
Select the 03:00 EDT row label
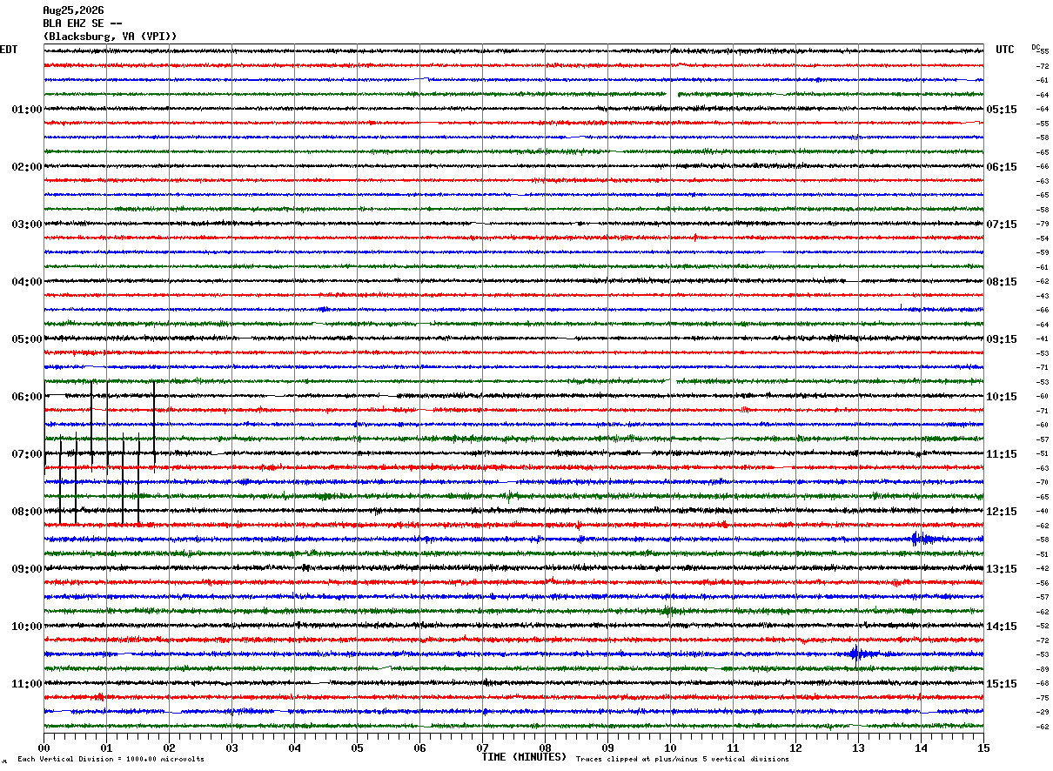coord(27,225)
